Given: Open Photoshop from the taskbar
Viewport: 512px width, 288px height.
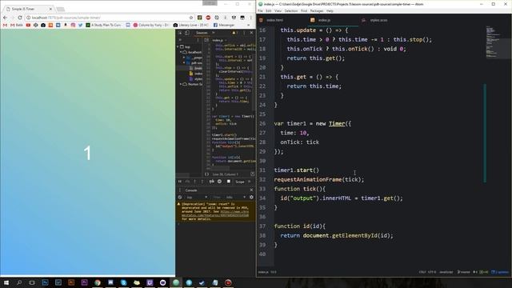Looking at the screenshot, I should coord(45,282).
